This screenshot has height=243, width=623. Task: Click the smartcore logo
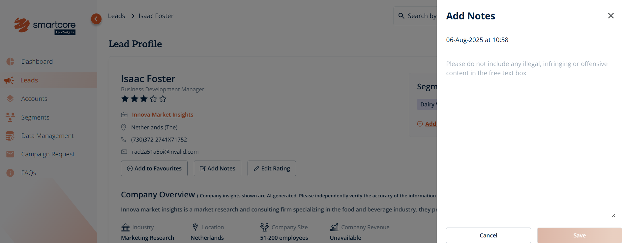[45, 26]
